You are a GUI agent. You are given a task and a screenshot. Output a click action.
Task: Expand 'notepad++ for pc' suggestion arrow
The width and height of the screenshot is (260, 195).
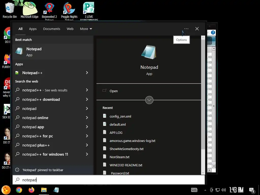coord(87,136)
